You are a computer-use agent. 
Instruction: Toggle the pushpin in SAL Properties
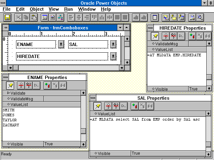pos(97,106)
